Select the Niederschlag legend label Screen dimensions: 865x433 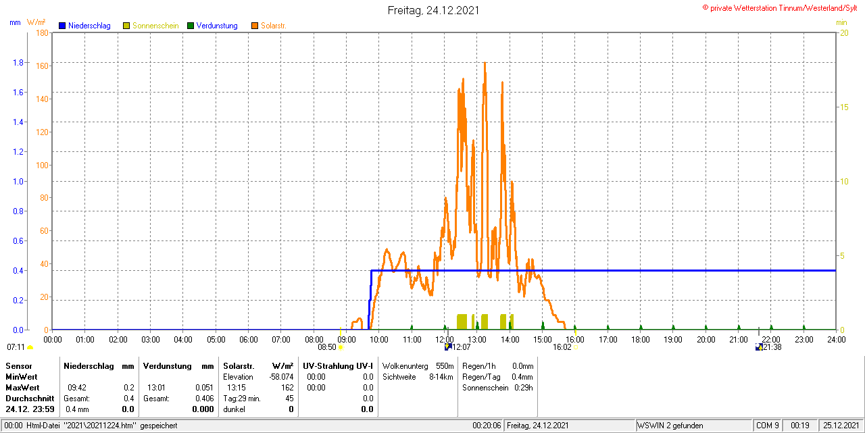[89, 26]
